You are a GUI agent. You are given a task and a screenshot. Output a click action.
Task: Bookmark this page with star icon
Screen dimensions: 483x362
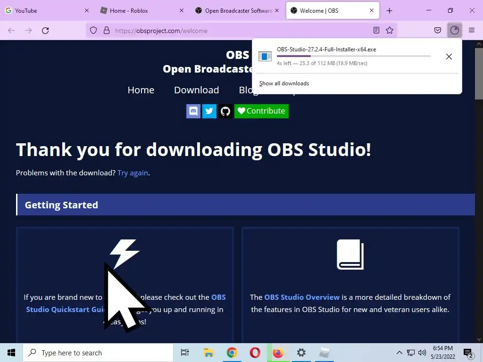tap(390, 30)
